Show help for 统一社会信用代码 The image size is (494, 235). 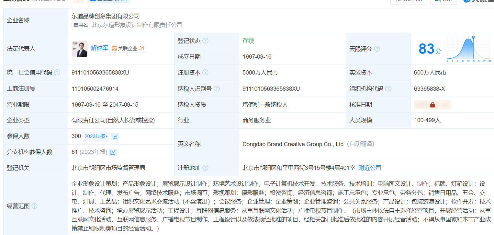coord(57,73)
